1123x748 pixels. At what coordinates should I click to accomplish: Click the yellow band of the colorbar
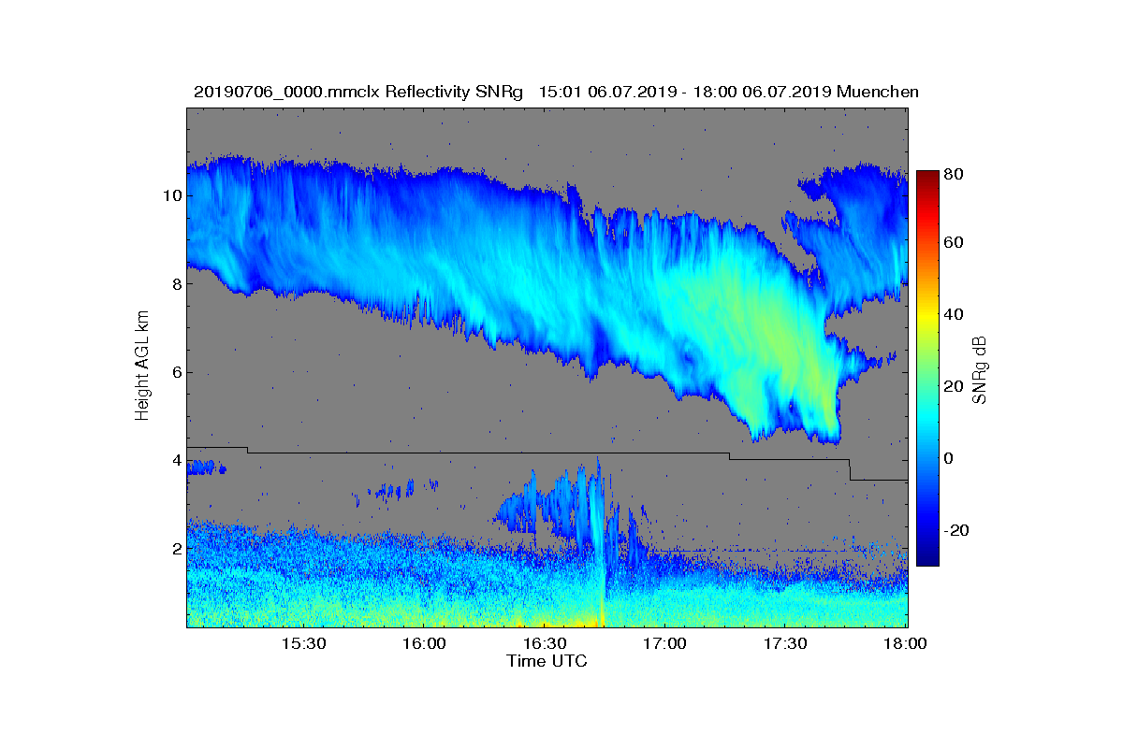click(927, 318)
